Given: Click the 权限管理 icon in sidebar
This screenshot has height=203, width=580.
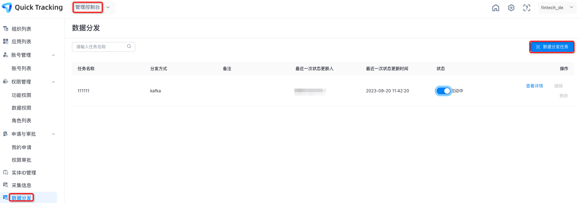Looking at the screenshot, I should (x=6, y=81).
